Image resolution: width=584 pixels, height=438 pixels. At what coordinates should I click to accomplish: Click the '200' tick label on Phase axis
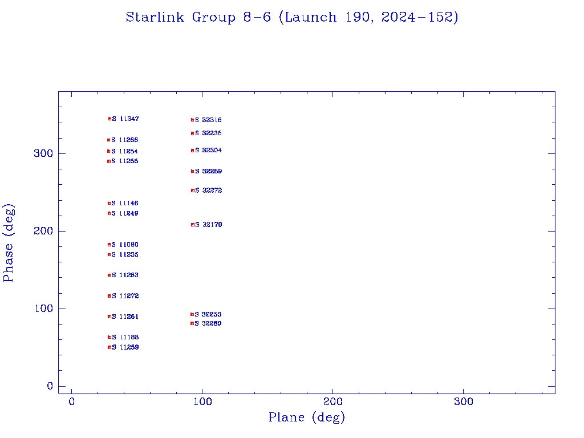coord(43,231)
